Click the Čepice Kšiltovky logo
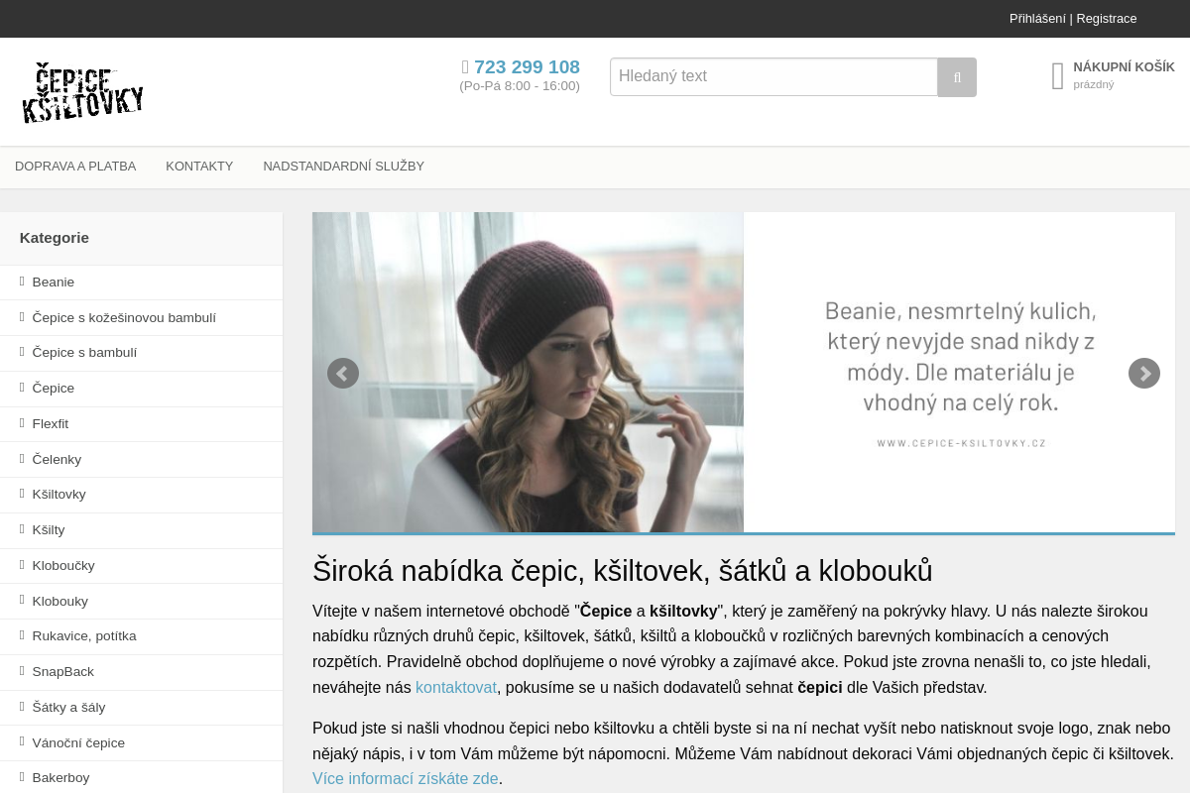Viewport: 1190px width, 793px height. tap(83, 93)
